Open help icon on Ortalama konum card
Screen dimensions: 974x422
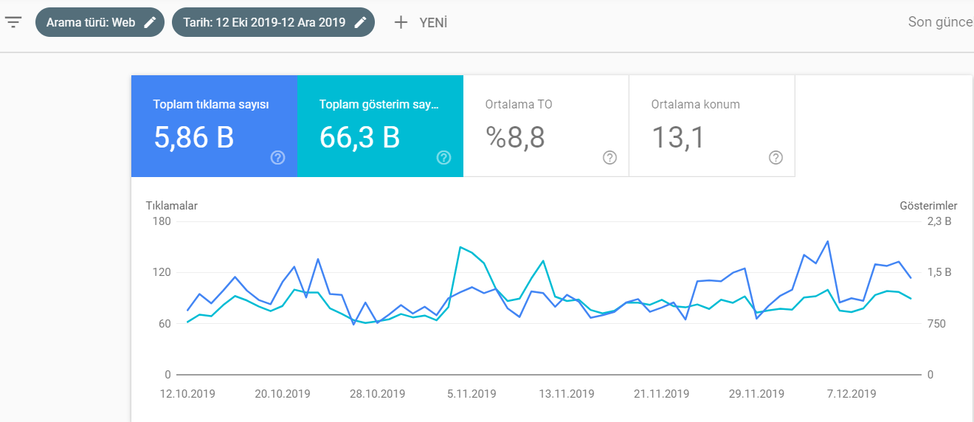tap(776, 157)
